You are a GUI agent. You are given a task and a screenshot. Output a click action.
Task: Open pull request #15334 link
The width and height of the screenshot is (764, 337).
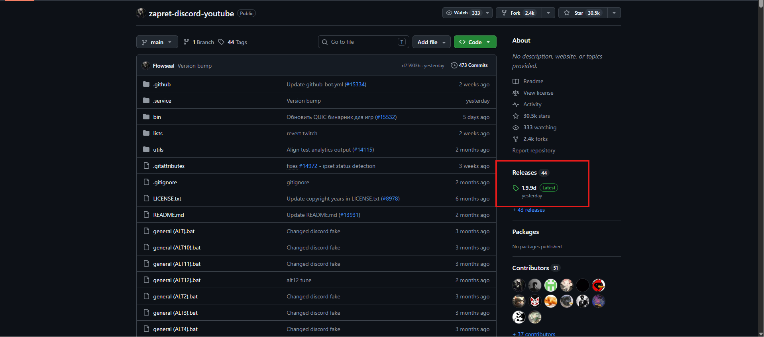355,84
